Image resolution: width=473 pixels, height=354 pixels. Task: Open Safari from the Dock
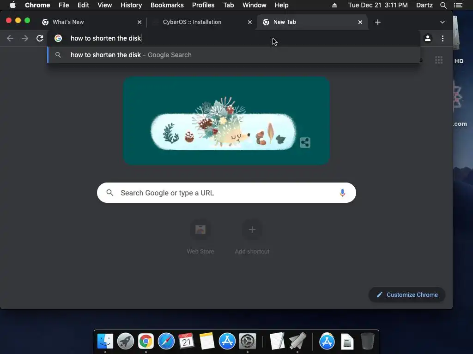(x=166, y=342)
